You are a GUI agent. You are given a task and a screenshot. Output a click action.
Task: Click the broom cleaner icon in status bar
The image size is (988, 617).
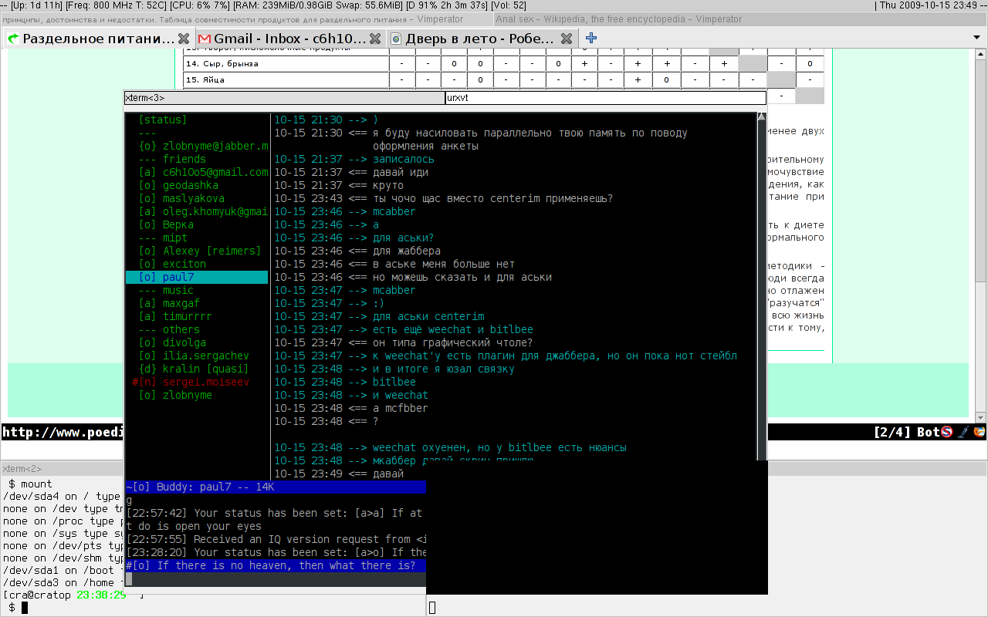[963, 433]
